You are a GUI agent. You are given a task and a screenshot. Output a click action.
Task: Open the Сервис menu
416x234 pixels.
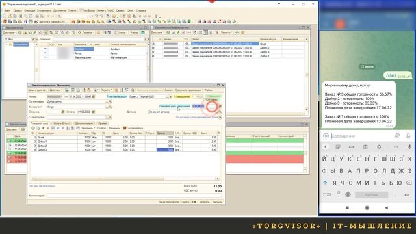(x=120, y=10)
